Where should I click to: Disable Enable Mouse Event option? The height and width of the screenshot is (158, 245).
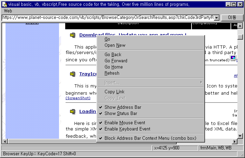151,123
